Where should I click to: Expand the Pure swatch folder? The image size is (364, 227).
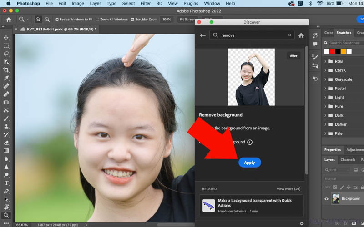(x=325, y=107)
